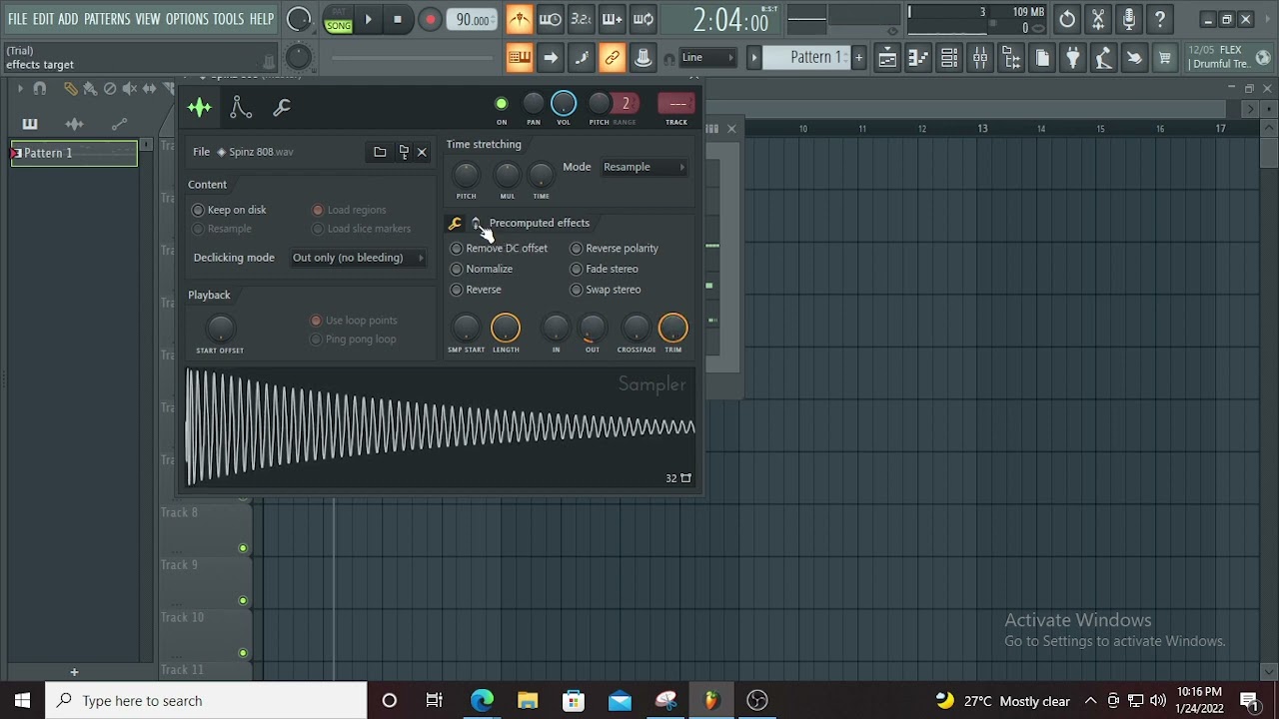Open envelope/instrument settings tab

point(241,107)
